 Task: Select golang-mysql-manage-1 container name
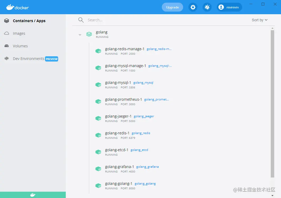click(126, 66)
